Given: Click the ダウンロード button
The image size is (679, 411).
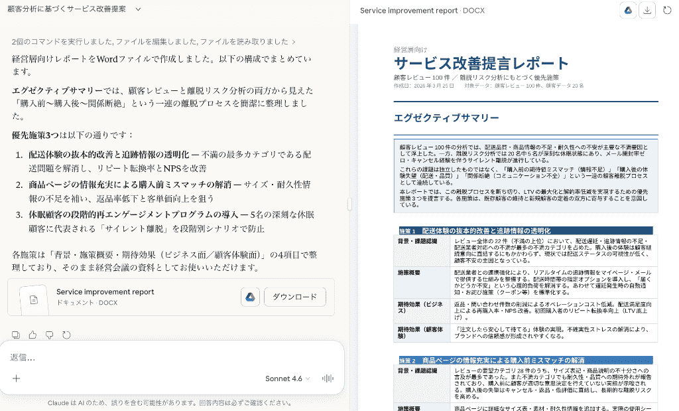Looking at the screenshot, I should pos(294,297).
